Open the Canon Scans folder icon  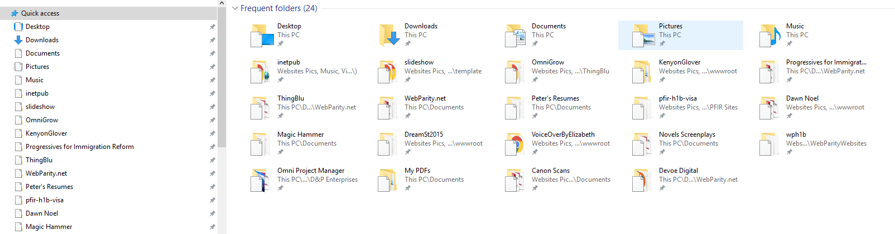[x=515, y=180]
